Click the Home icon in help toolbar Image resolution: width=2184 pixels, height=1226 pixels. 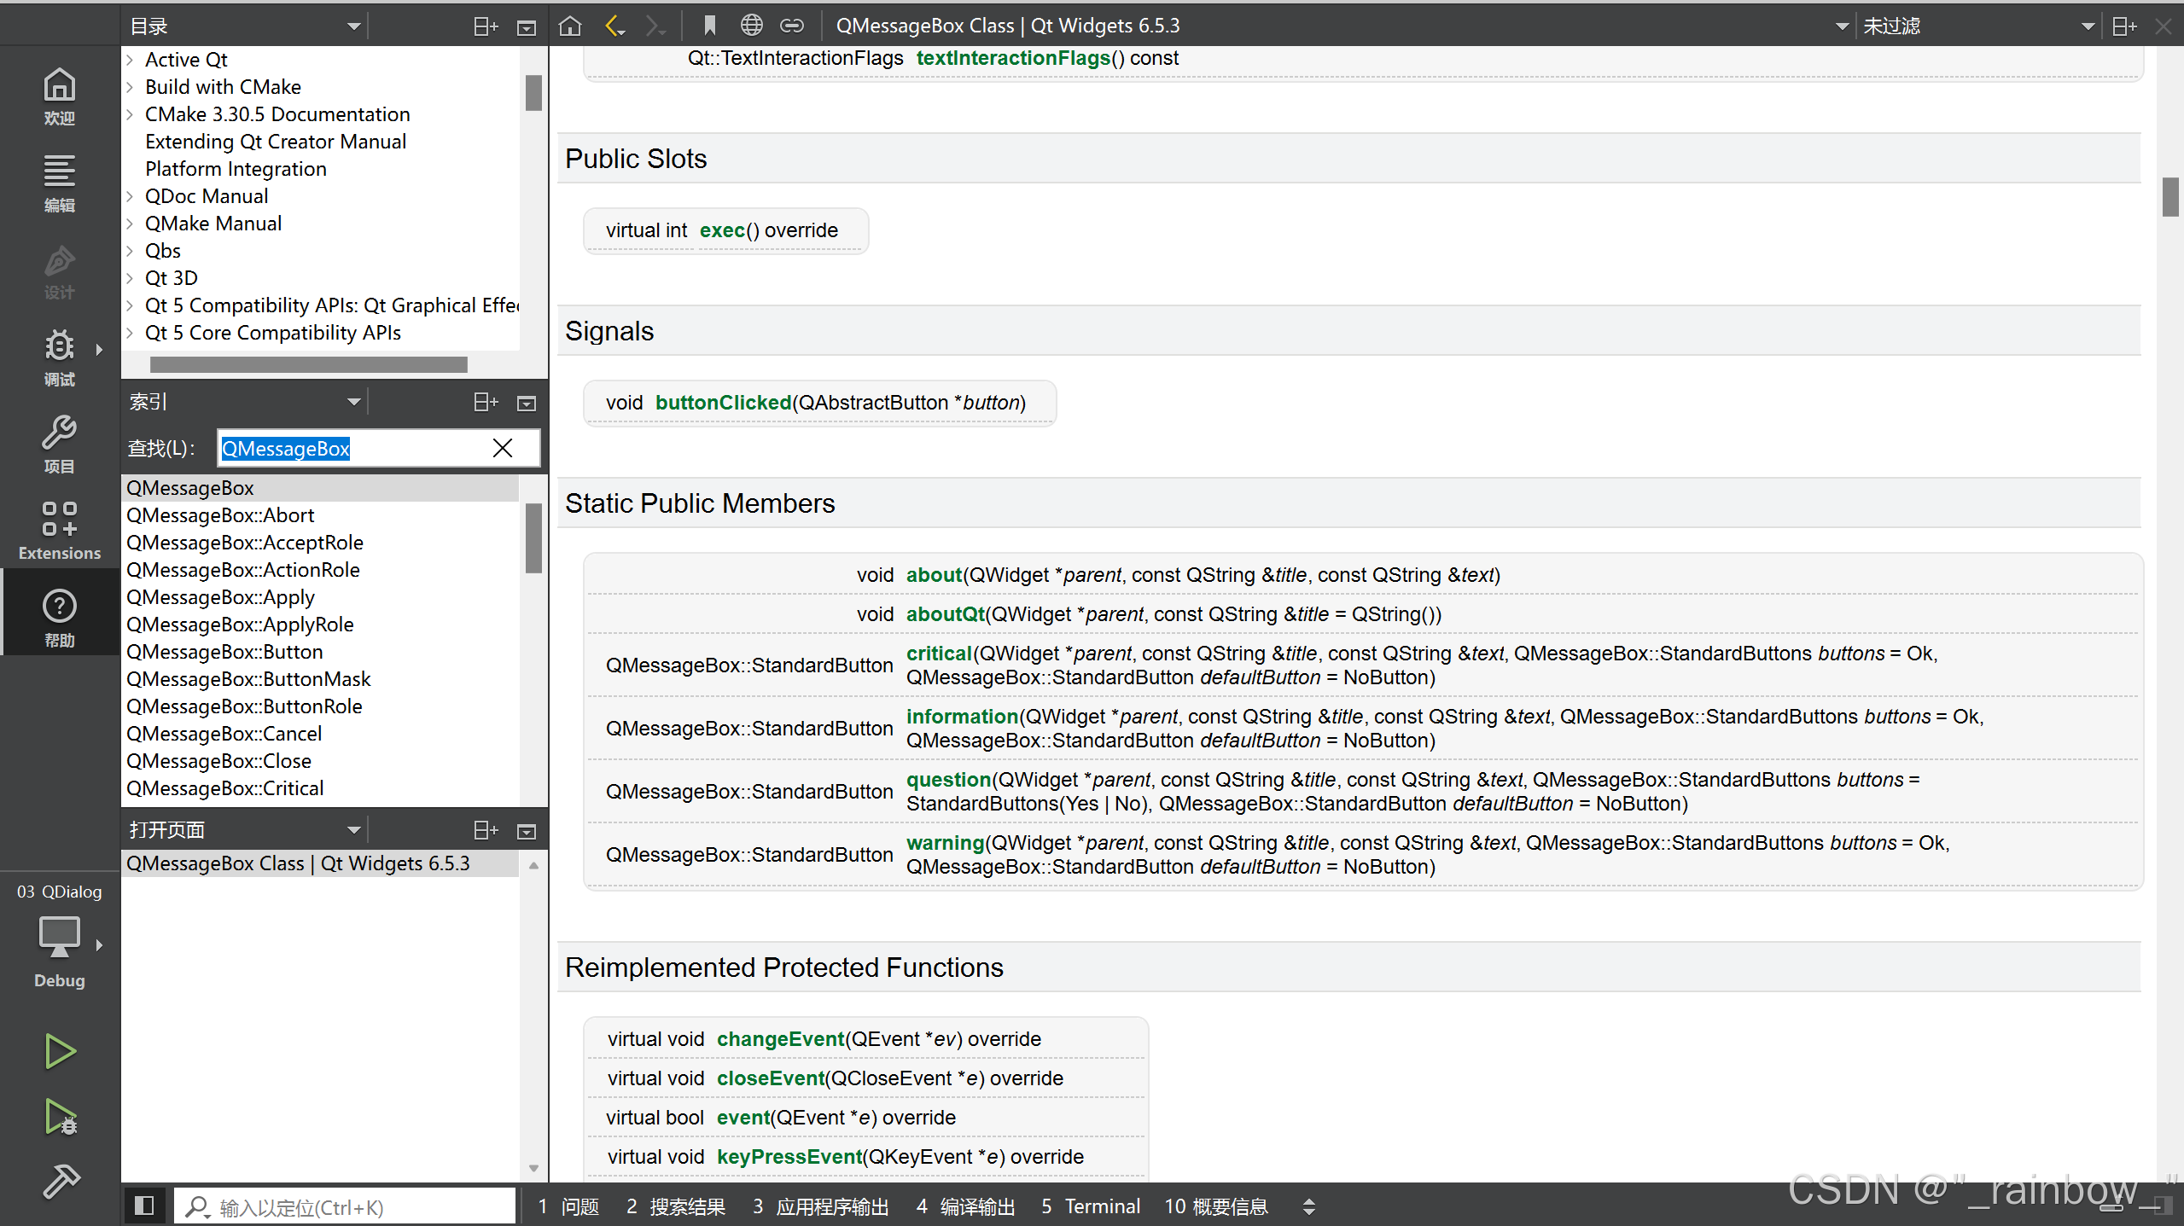[570, 26]
